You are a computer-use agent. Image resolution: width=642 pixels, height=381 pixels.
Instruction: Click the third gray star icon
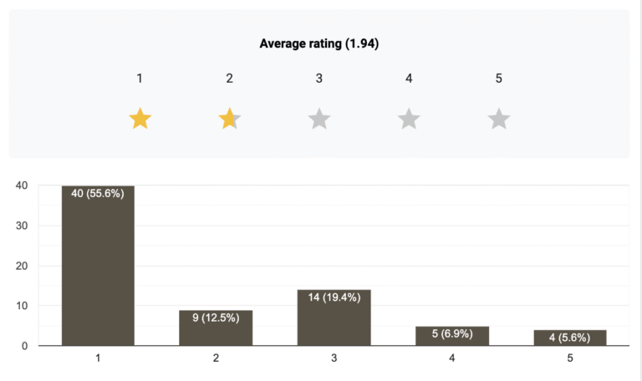click(319, 119)
